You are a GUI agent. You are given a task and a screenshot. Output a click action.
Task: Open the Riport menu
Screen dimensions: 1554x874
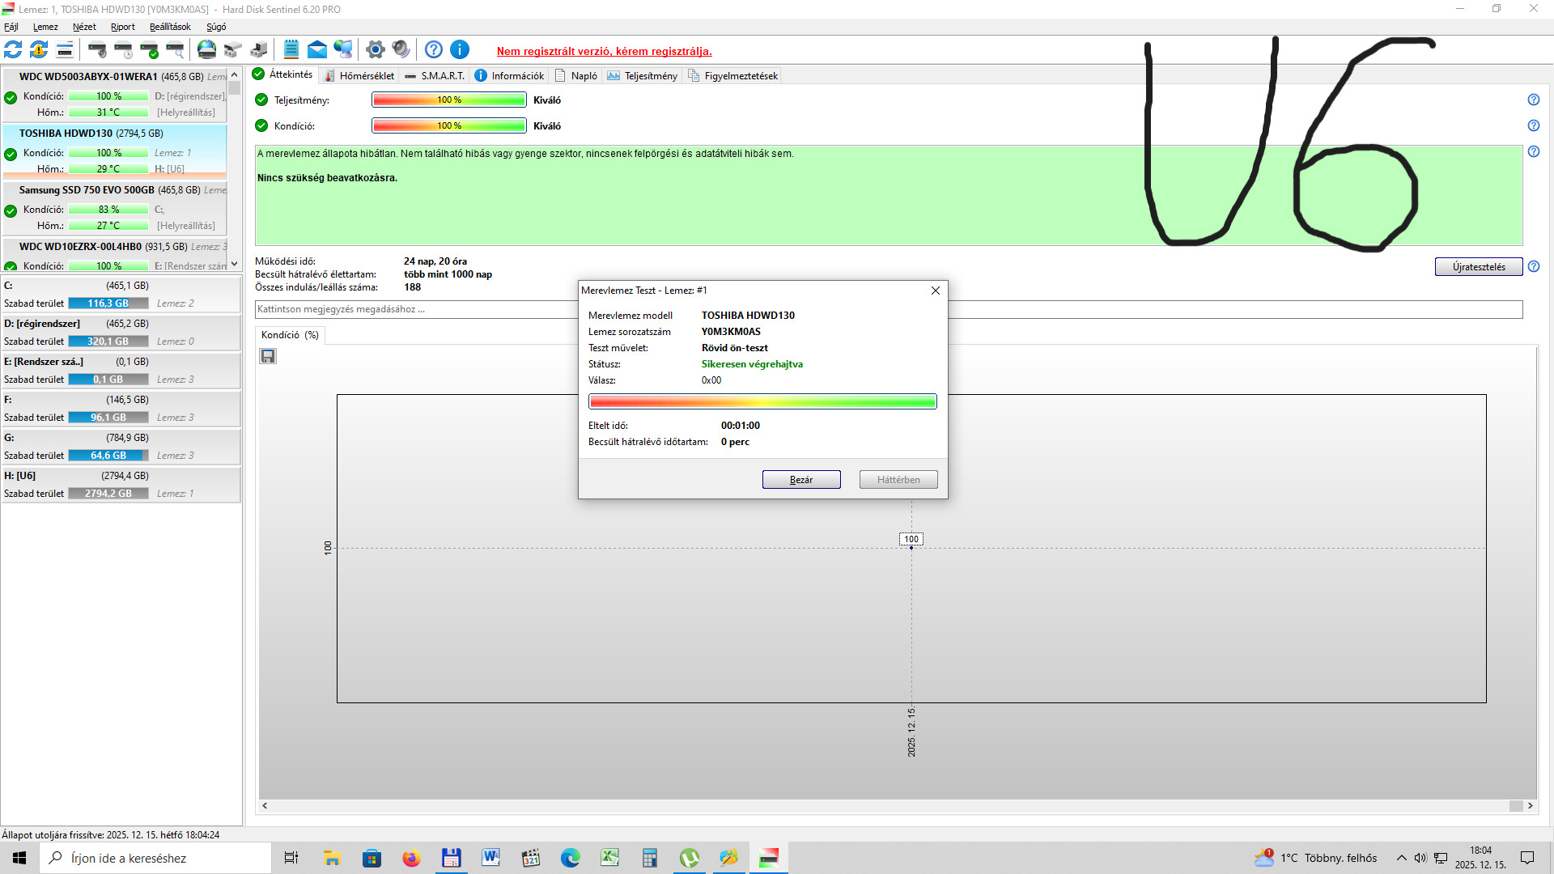point(123,27)
